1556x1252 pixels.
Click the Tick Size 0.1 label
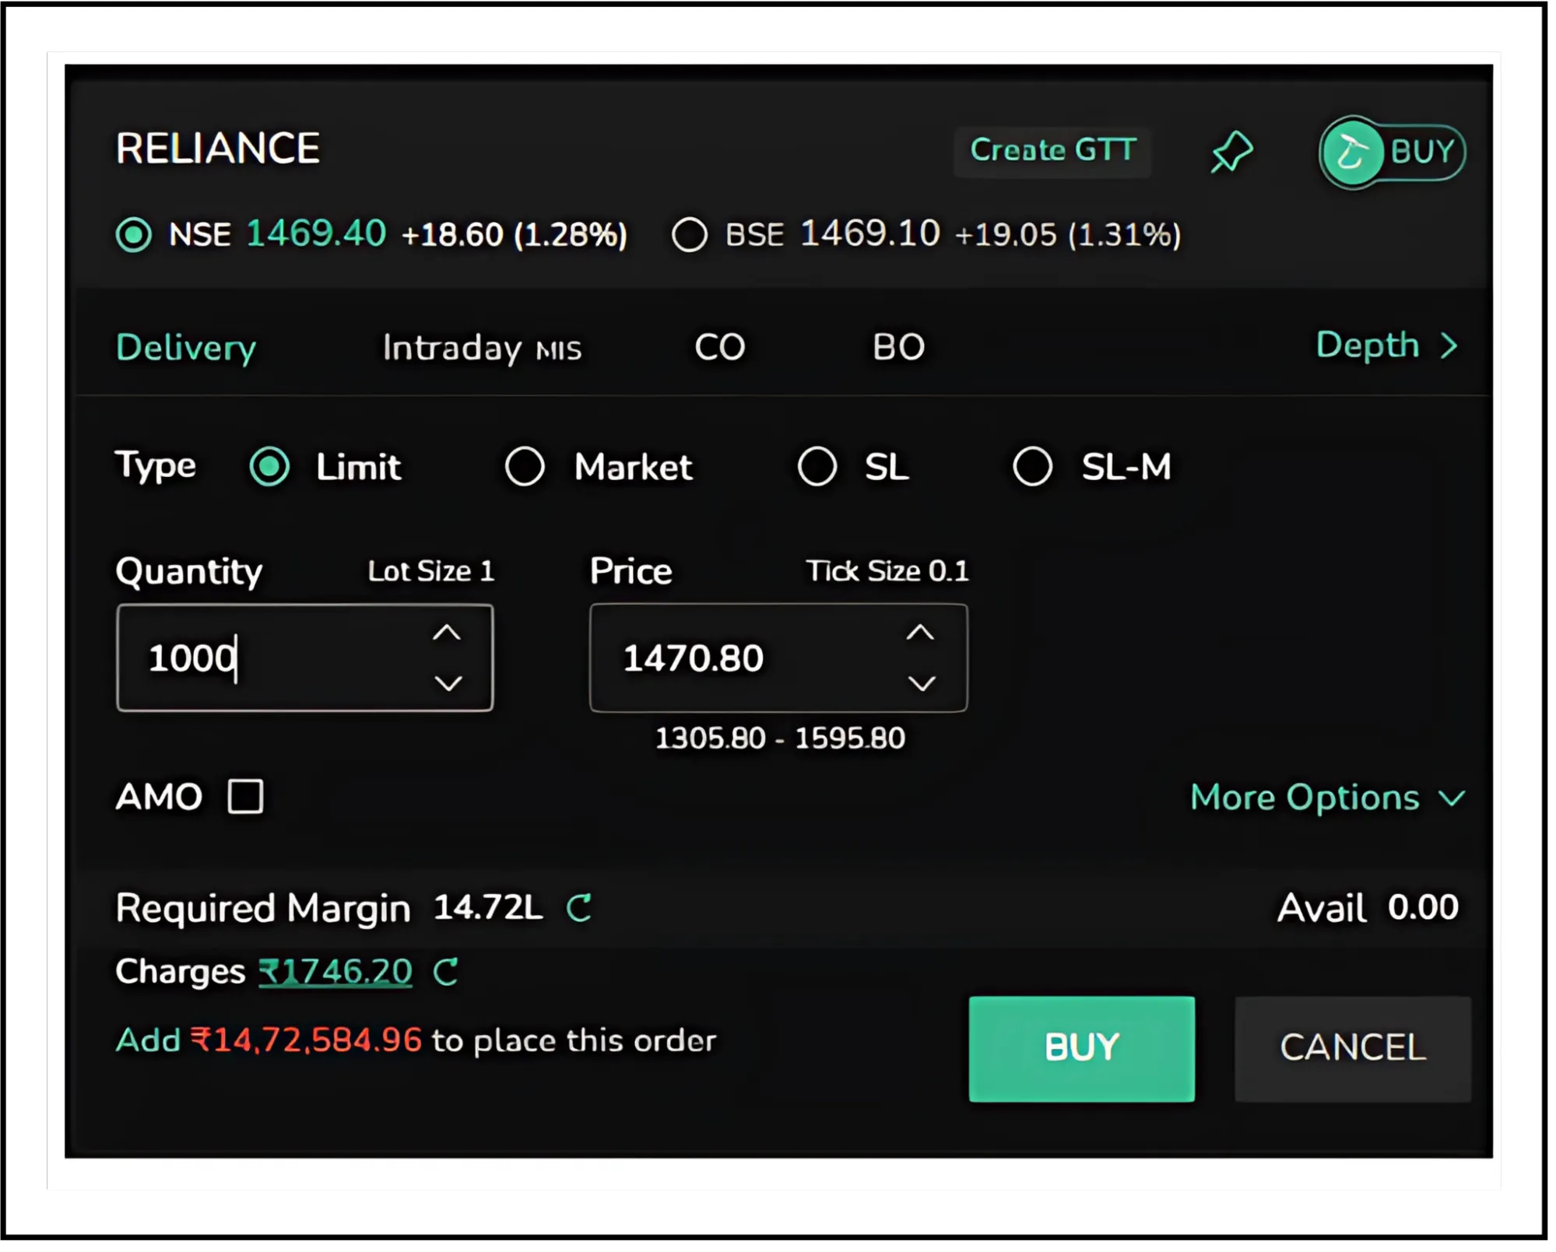point(887,571)
